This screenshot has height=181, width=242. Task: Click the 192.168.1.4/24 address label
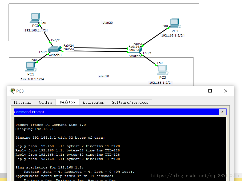click(36, 30)
